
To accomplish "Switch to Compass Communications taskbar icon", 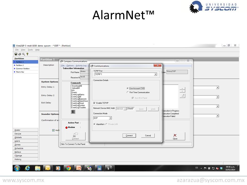I will click(x=110, y=168).
